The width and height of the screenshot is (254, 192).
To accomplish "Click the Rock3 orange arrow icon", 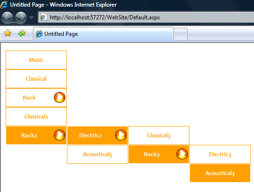I will [x=182, y=154].
